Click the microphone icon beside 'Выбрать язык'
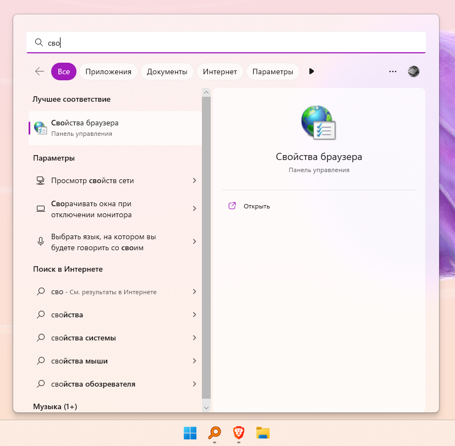The width and height of the screenshot is (455, 446). pos(41,241)
